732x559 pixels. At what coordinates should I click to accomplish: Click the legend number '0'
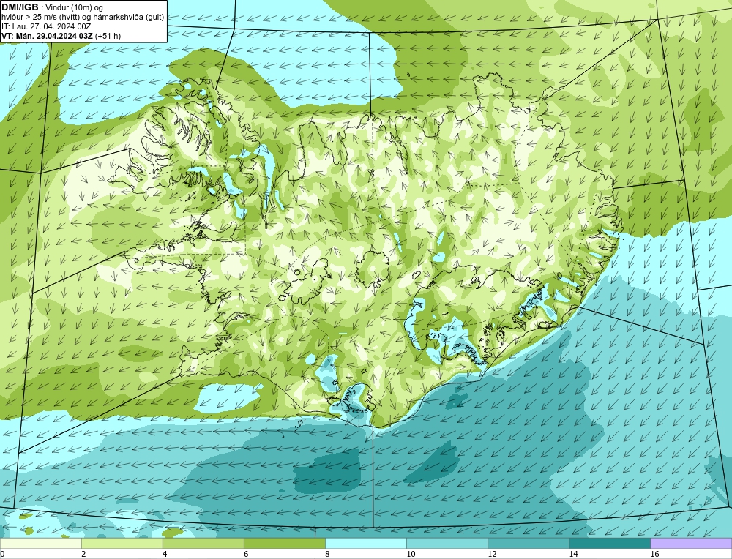click(3, 554)
